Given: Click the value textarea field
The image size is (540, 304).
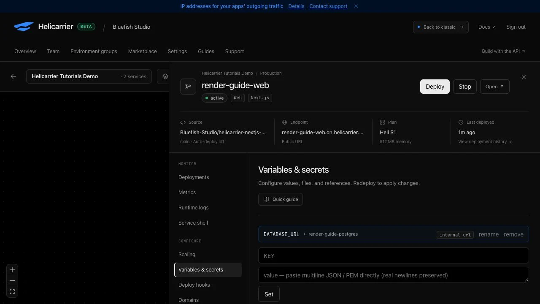Looking at the screenshot, I should 394,275.
